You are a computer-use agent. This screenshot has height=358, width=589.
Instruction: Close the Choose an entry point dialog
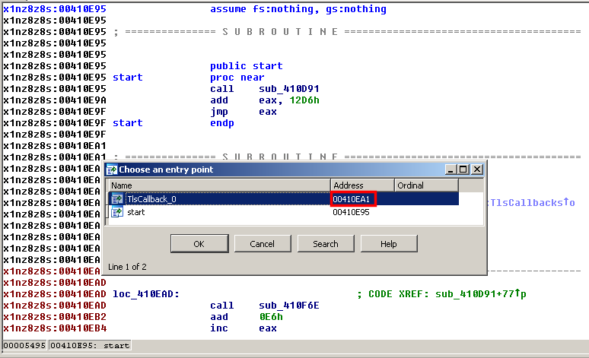click(477, 169)
